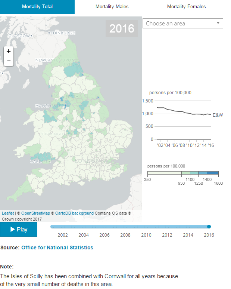Open the Choose an area dropdown
231x289 pixels.
[x=182, y=24]
